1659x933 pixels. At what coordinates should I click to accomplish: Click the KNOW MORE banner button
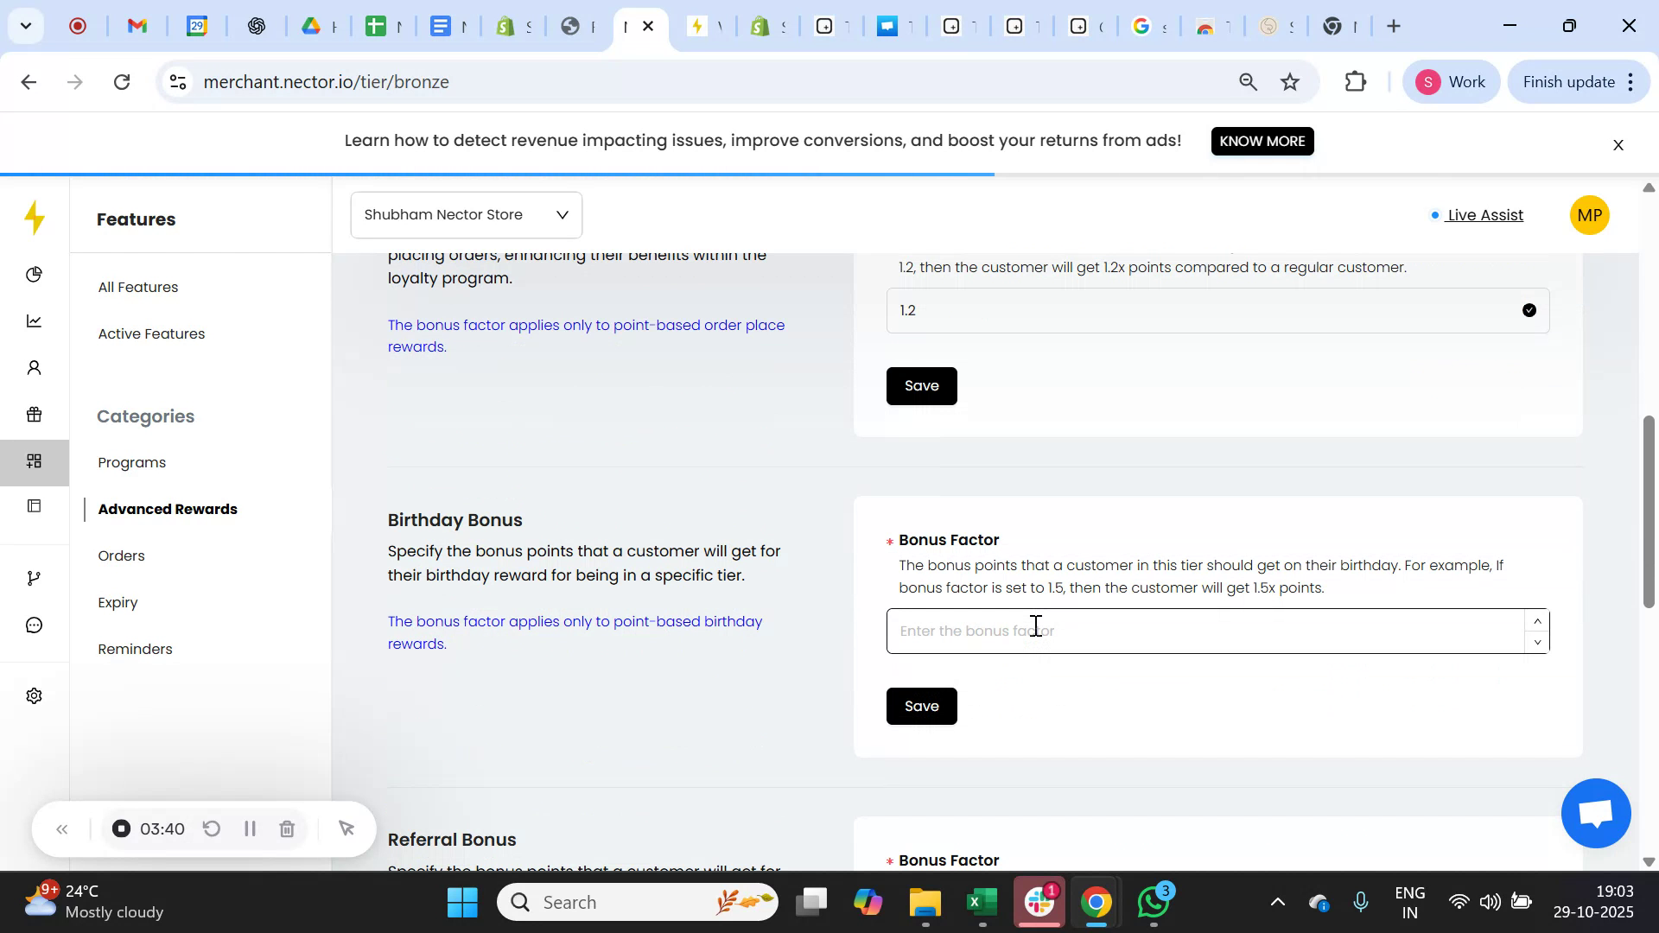1262,141
